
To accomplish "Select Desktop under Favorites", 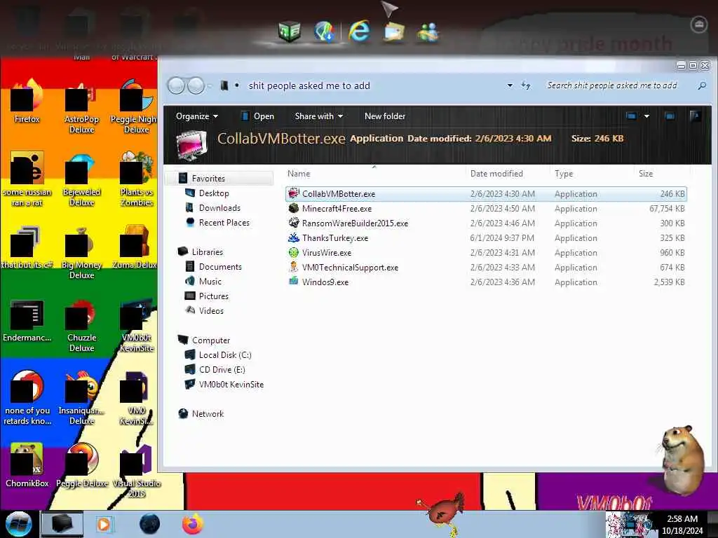I will point(213,193).
